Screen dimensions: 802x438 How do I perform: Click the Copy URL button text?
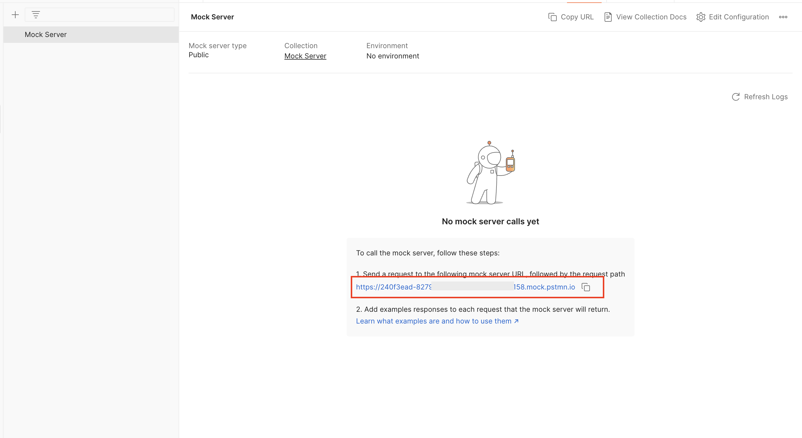click(577, 17)
